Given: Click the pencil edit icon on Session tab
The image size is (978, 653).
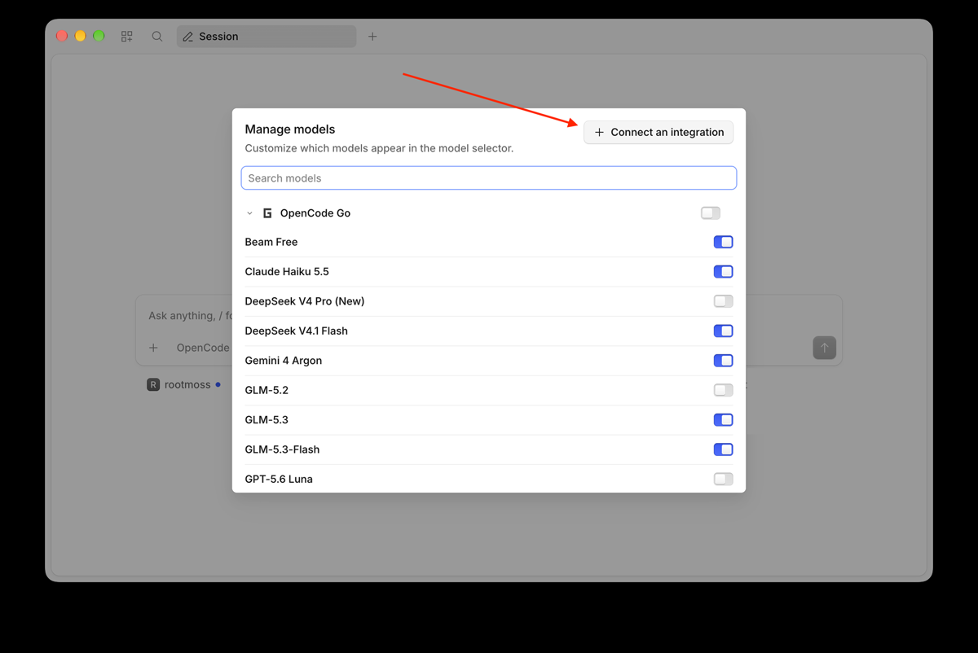Looking at the screenshot, I should [x=188, y=37].
